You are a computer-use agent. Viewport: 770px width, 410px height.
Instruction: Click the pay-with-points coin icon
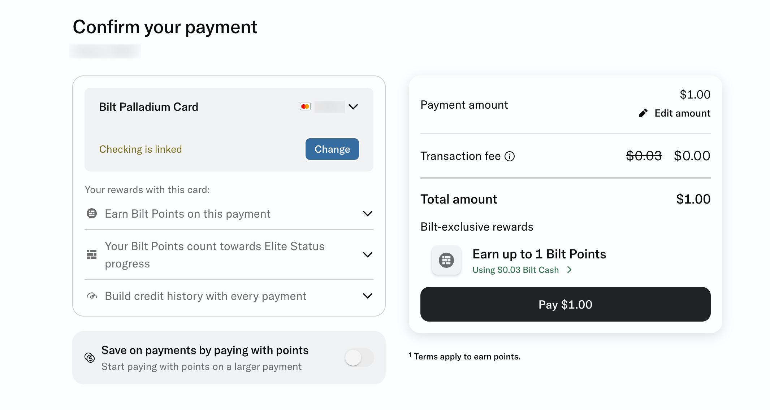point(90,358)
